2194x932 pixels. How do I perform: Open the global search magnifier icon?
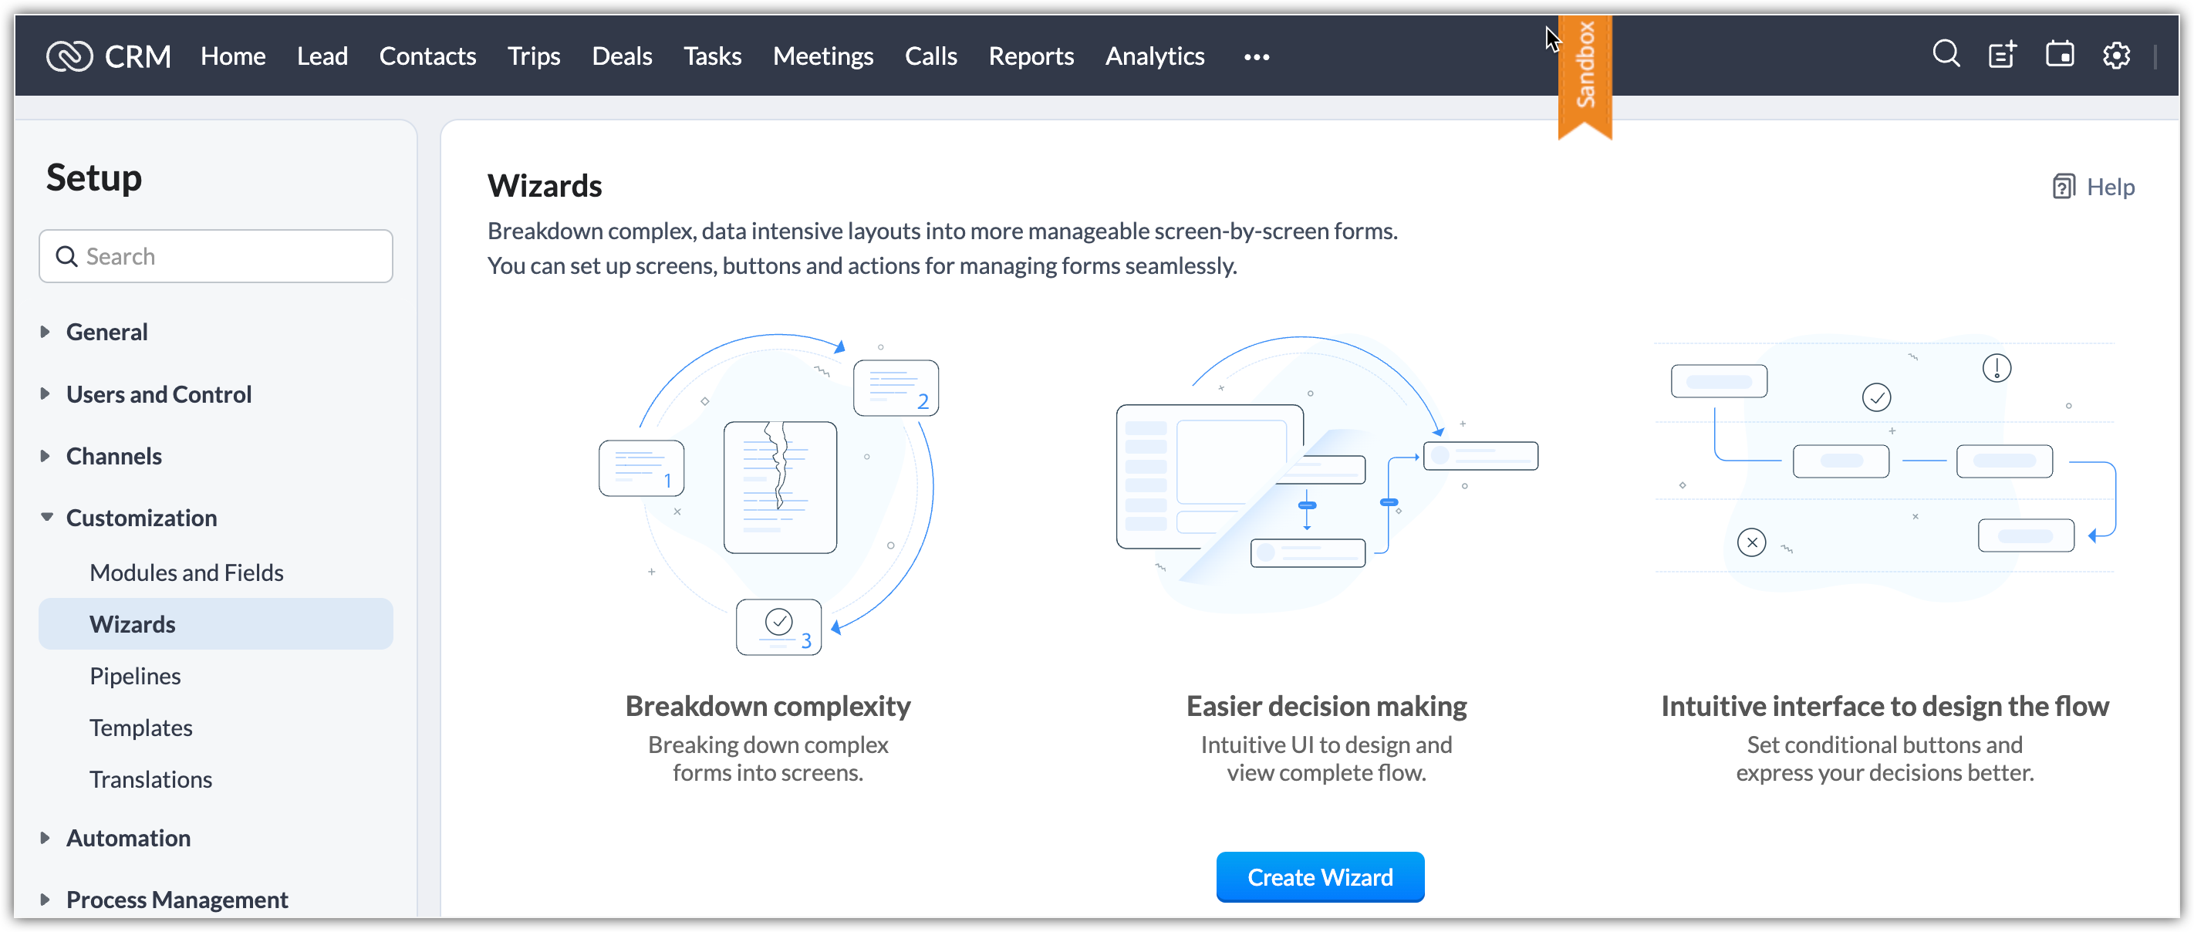coord(1946,55)
